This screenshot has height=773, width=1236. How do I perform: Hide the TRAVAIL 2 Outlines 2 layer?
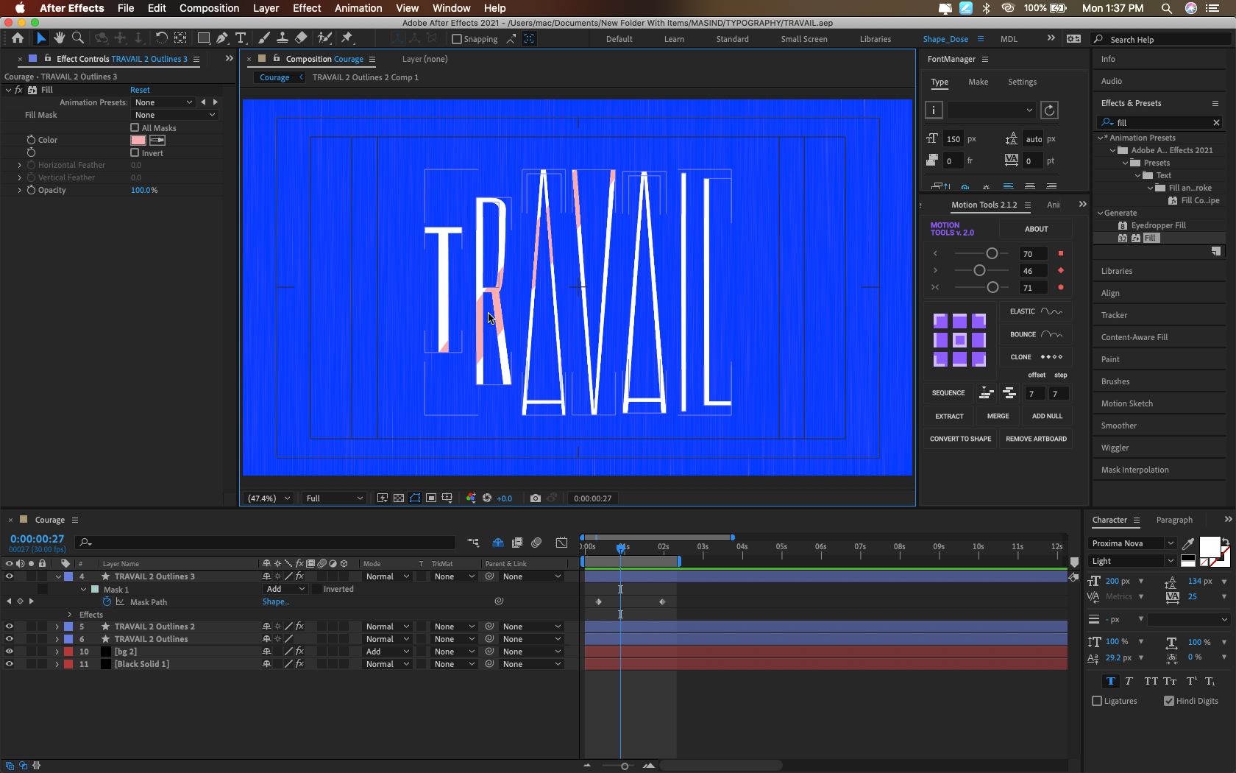point(9,626)
